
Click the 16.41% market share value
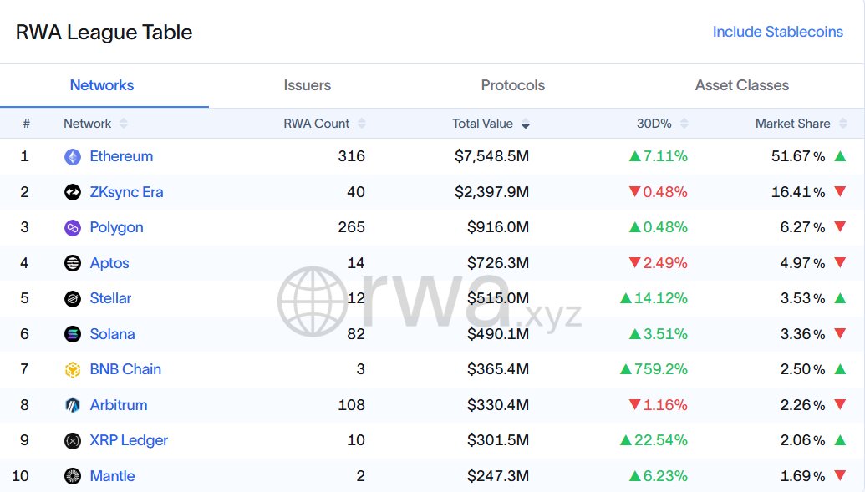[x=798, y=192]
